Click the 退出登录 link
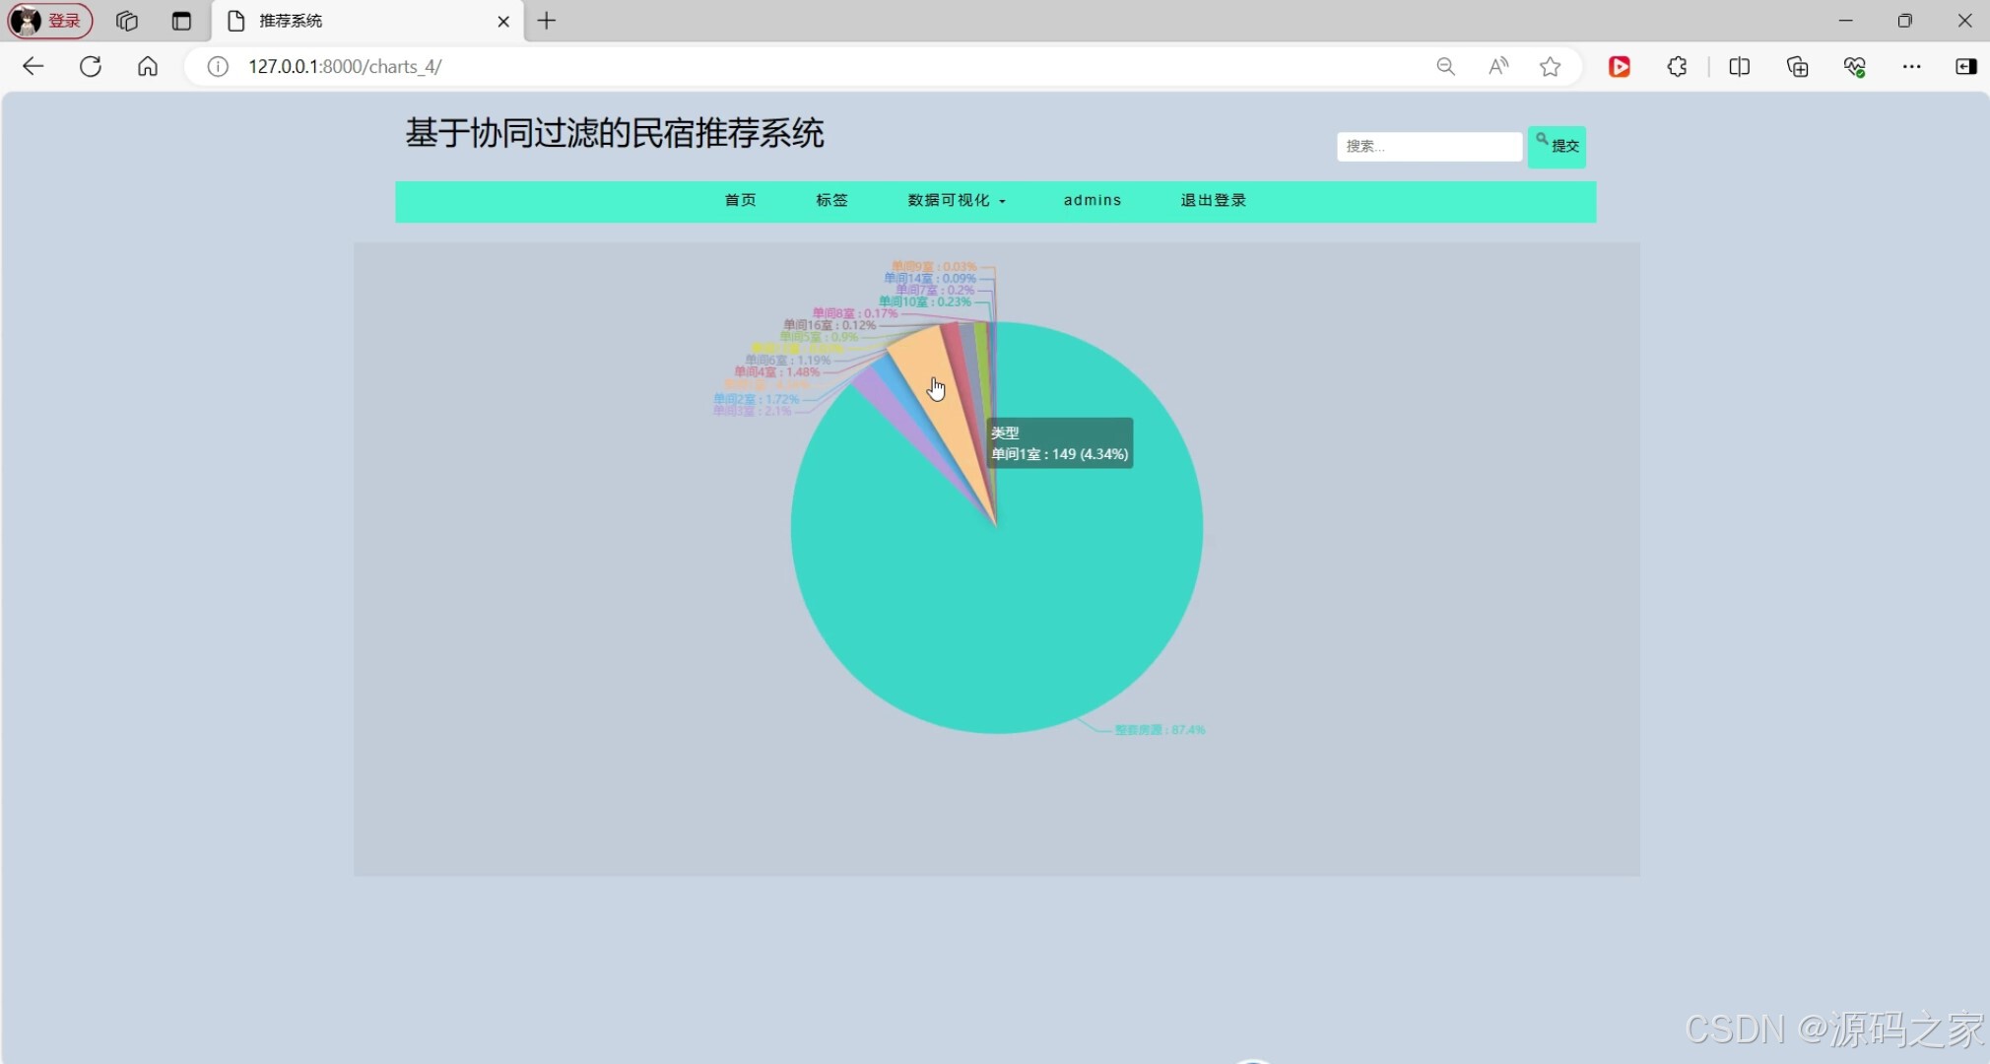 pos(1212,200)
